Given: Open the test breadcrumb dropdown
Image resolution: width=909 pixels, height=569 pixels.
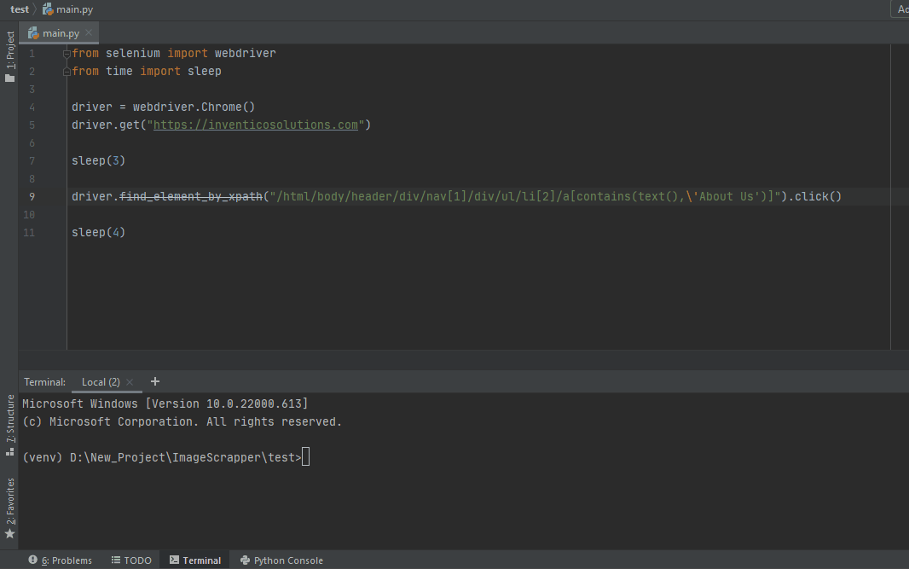Looking at the screenshot, I should (19, 9).
